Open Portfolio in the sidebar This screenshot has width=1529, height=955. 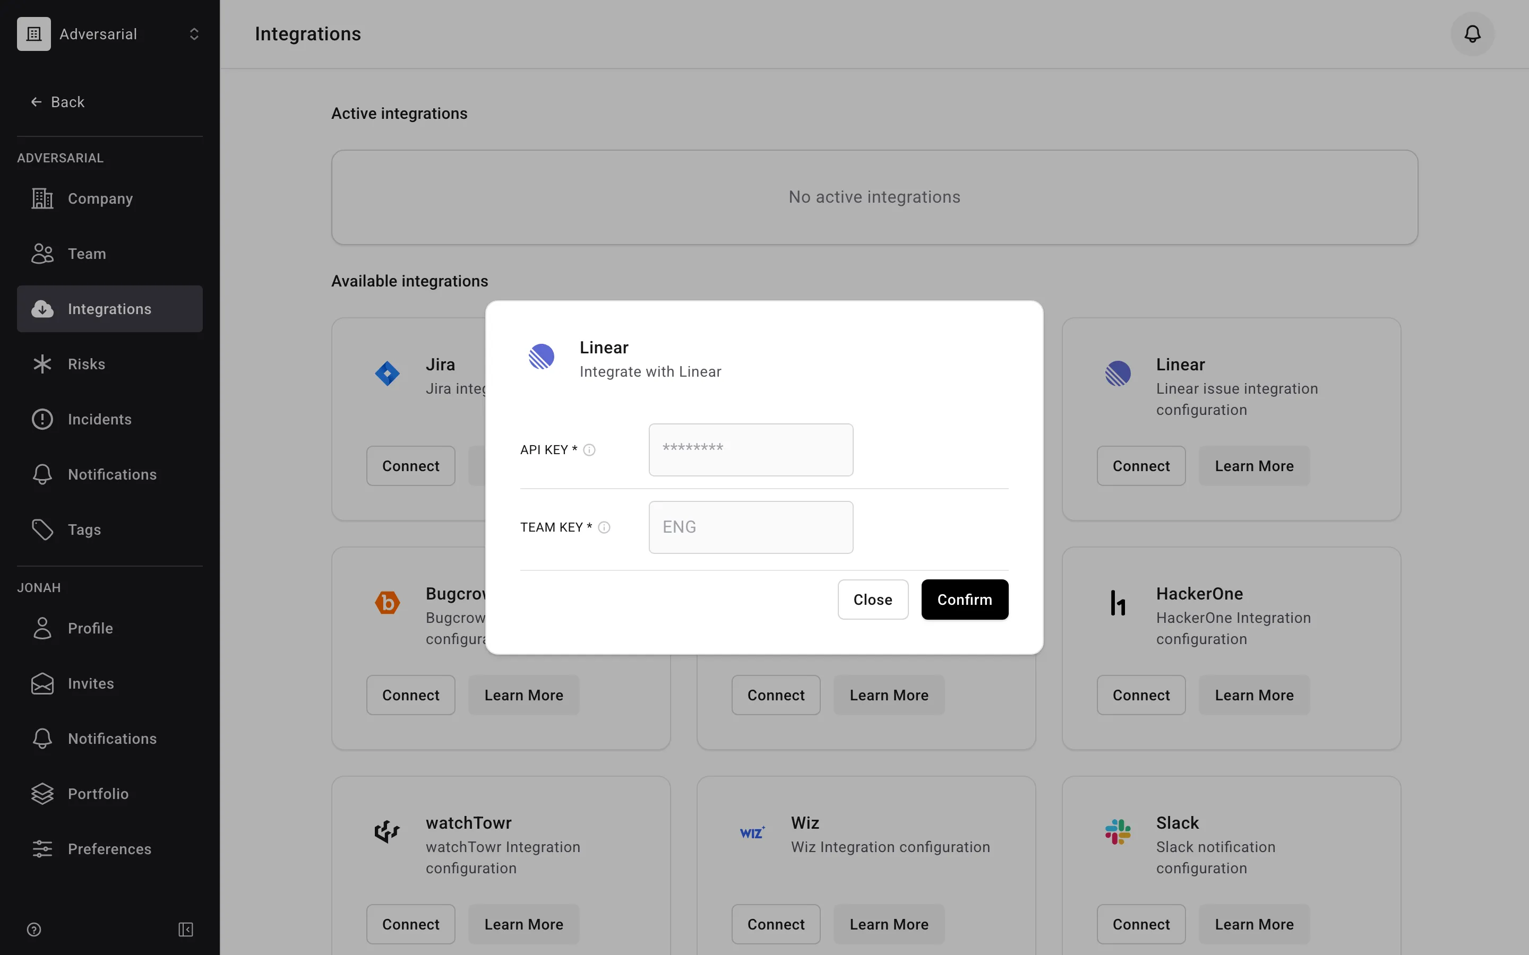[110, 794]
